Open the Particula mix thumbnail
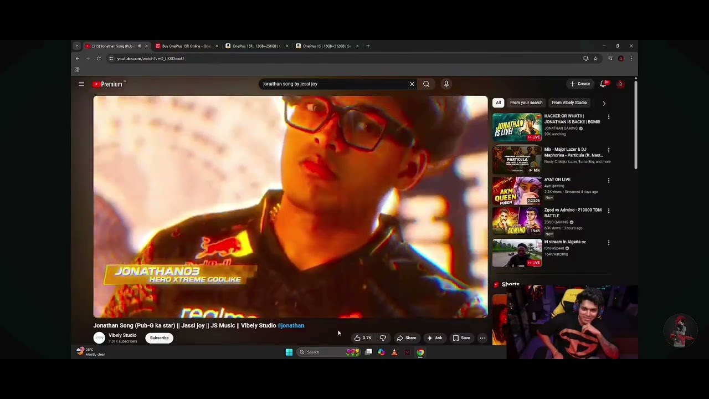Screen dimensions: 709x399 pyautogui.click(x=517, y=160)
